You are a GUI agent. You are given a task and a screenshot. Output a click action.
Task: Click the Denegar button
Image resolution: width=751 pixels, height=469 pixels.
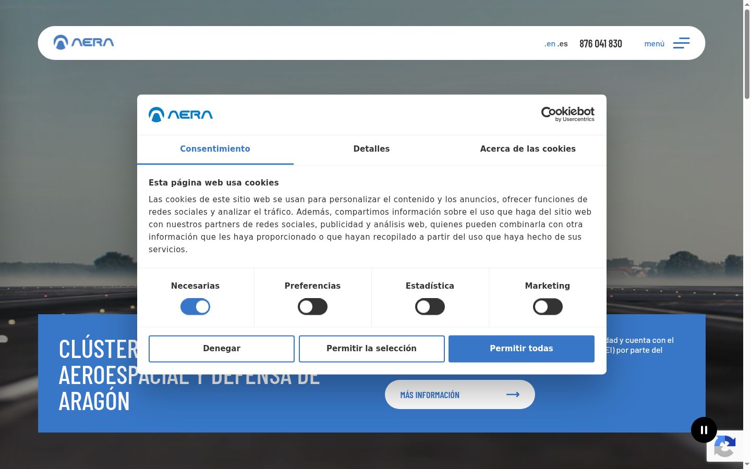pos(222,349)
